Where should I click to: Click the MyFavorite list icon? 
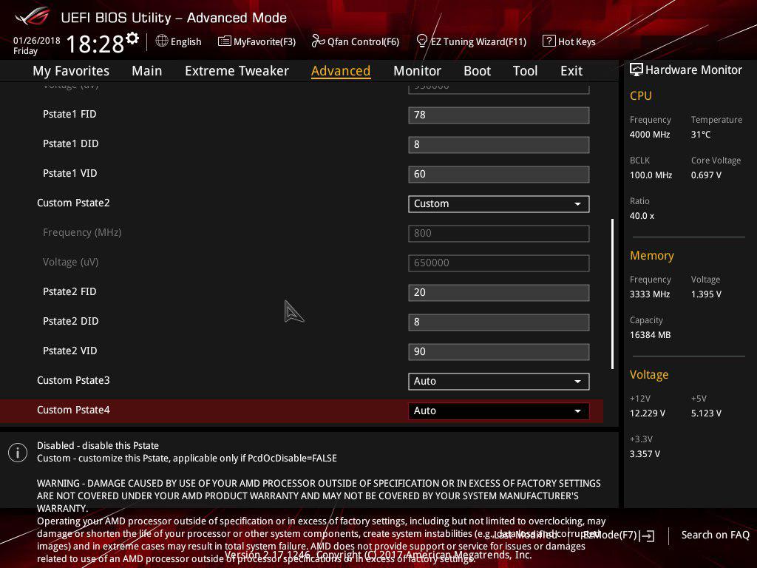225,41
